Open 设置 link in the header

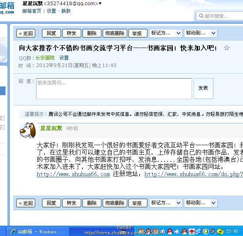point(51,11)
